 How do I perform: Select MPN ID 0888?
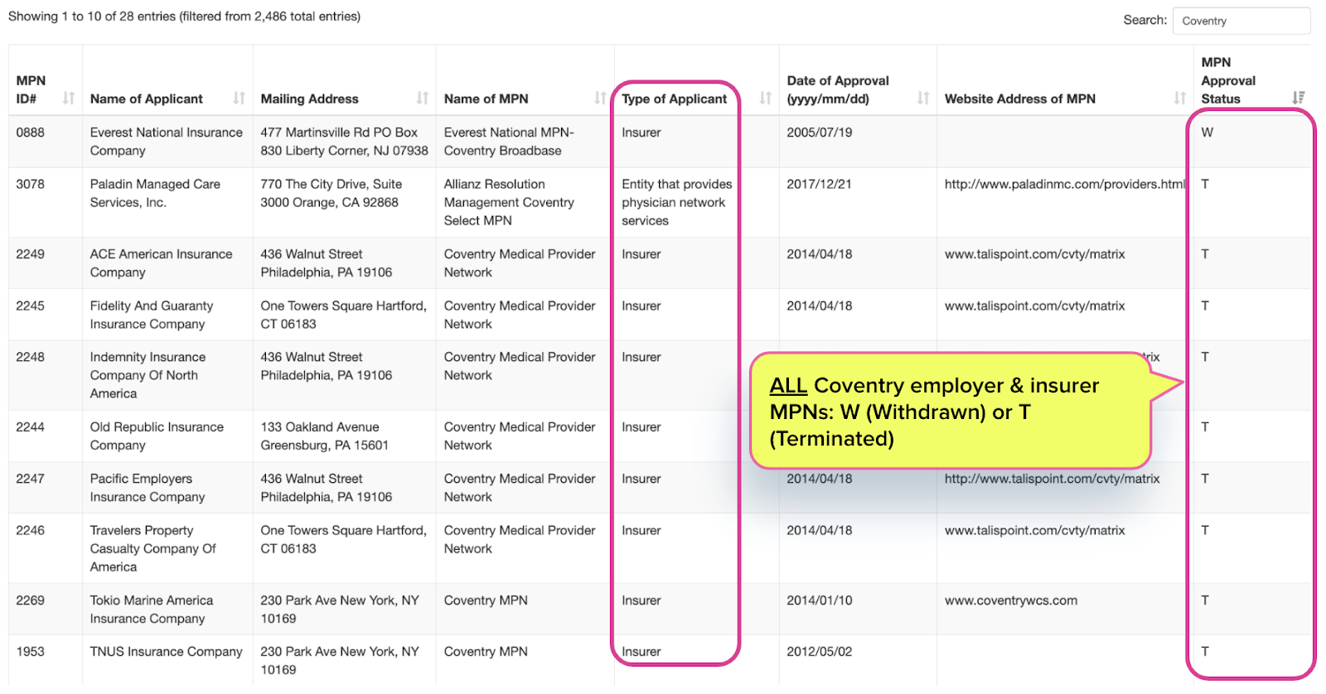[x=31, y=133]
